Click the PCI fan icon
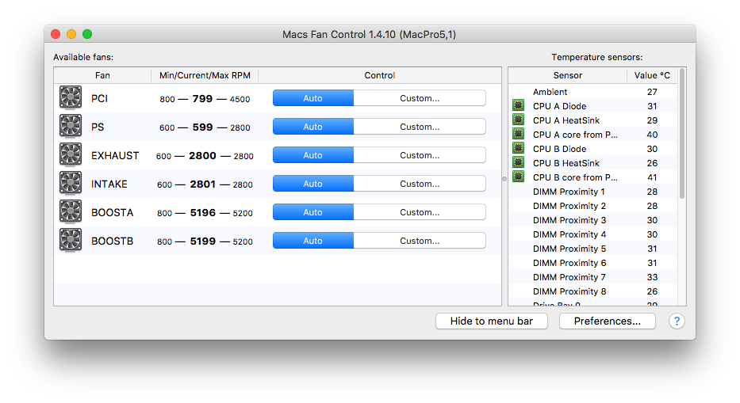This screenshot has height=403, width=740. click(x=71, y=97)
